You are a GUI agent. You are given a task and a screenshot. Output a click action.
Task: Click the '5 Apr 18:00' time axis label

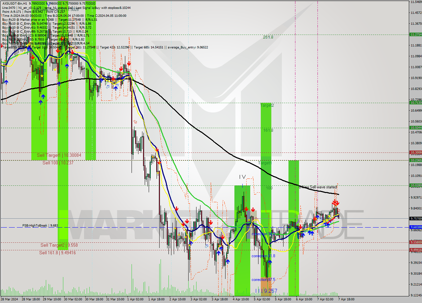point(283,300)
